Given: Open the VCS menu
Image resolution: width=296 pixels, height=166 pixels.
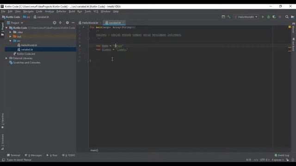Looking at the screenshot, I should 96,12.
